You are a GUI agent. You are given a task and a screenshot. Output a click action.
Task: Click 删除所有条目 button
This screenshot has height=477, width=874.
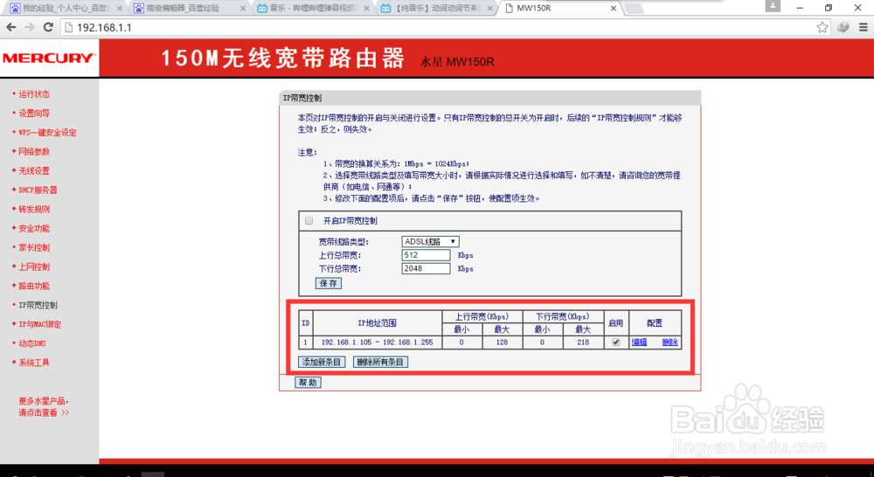(x=381, y=363)
